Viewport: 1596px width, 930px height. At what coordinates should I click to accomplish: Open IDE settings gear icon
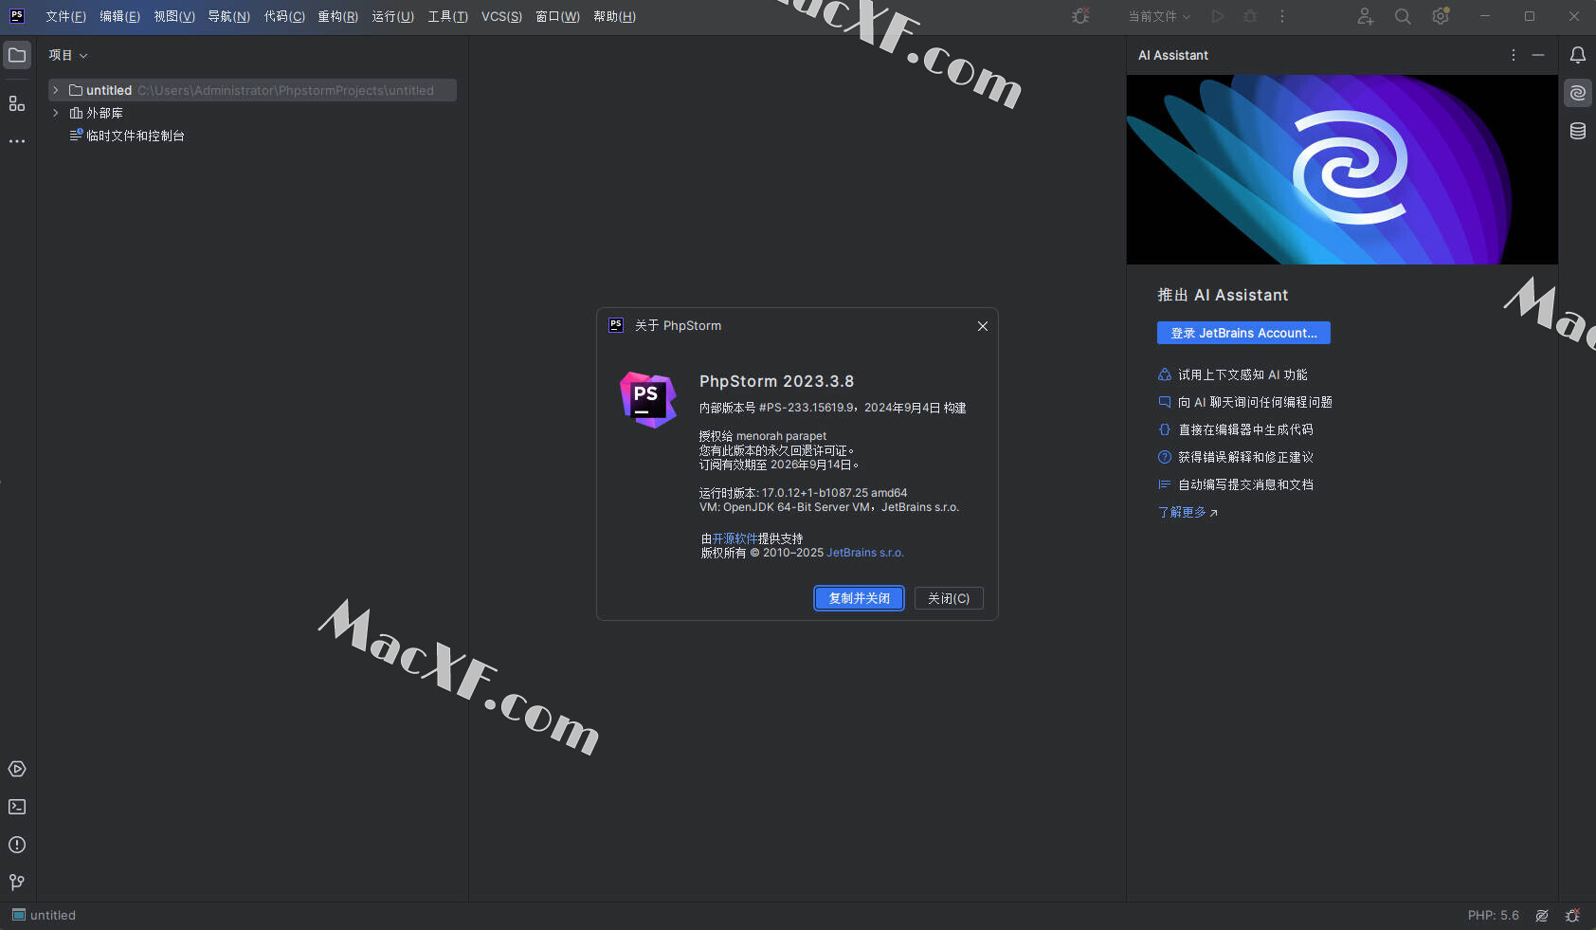coord(1441,16)
